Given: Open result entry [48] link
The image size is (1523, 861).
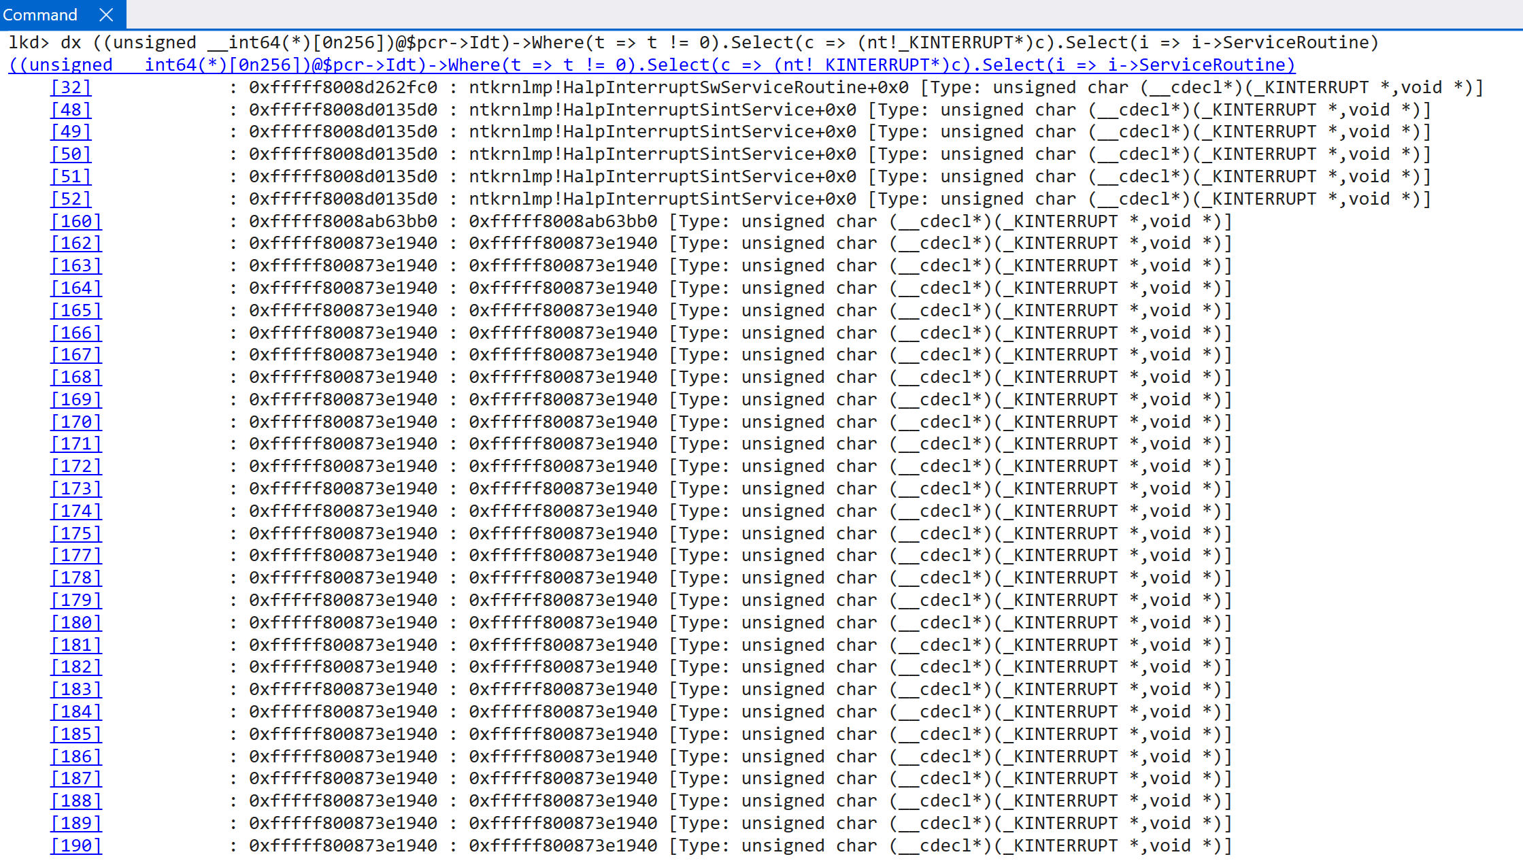Looking at the screenshot, I should (x=71, y=109).
